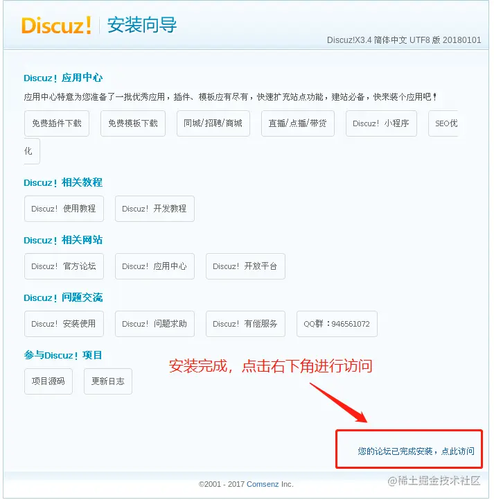Click Discuz! 开发教程 button
This screenshot has width=494, height=500.
[155, 209]
